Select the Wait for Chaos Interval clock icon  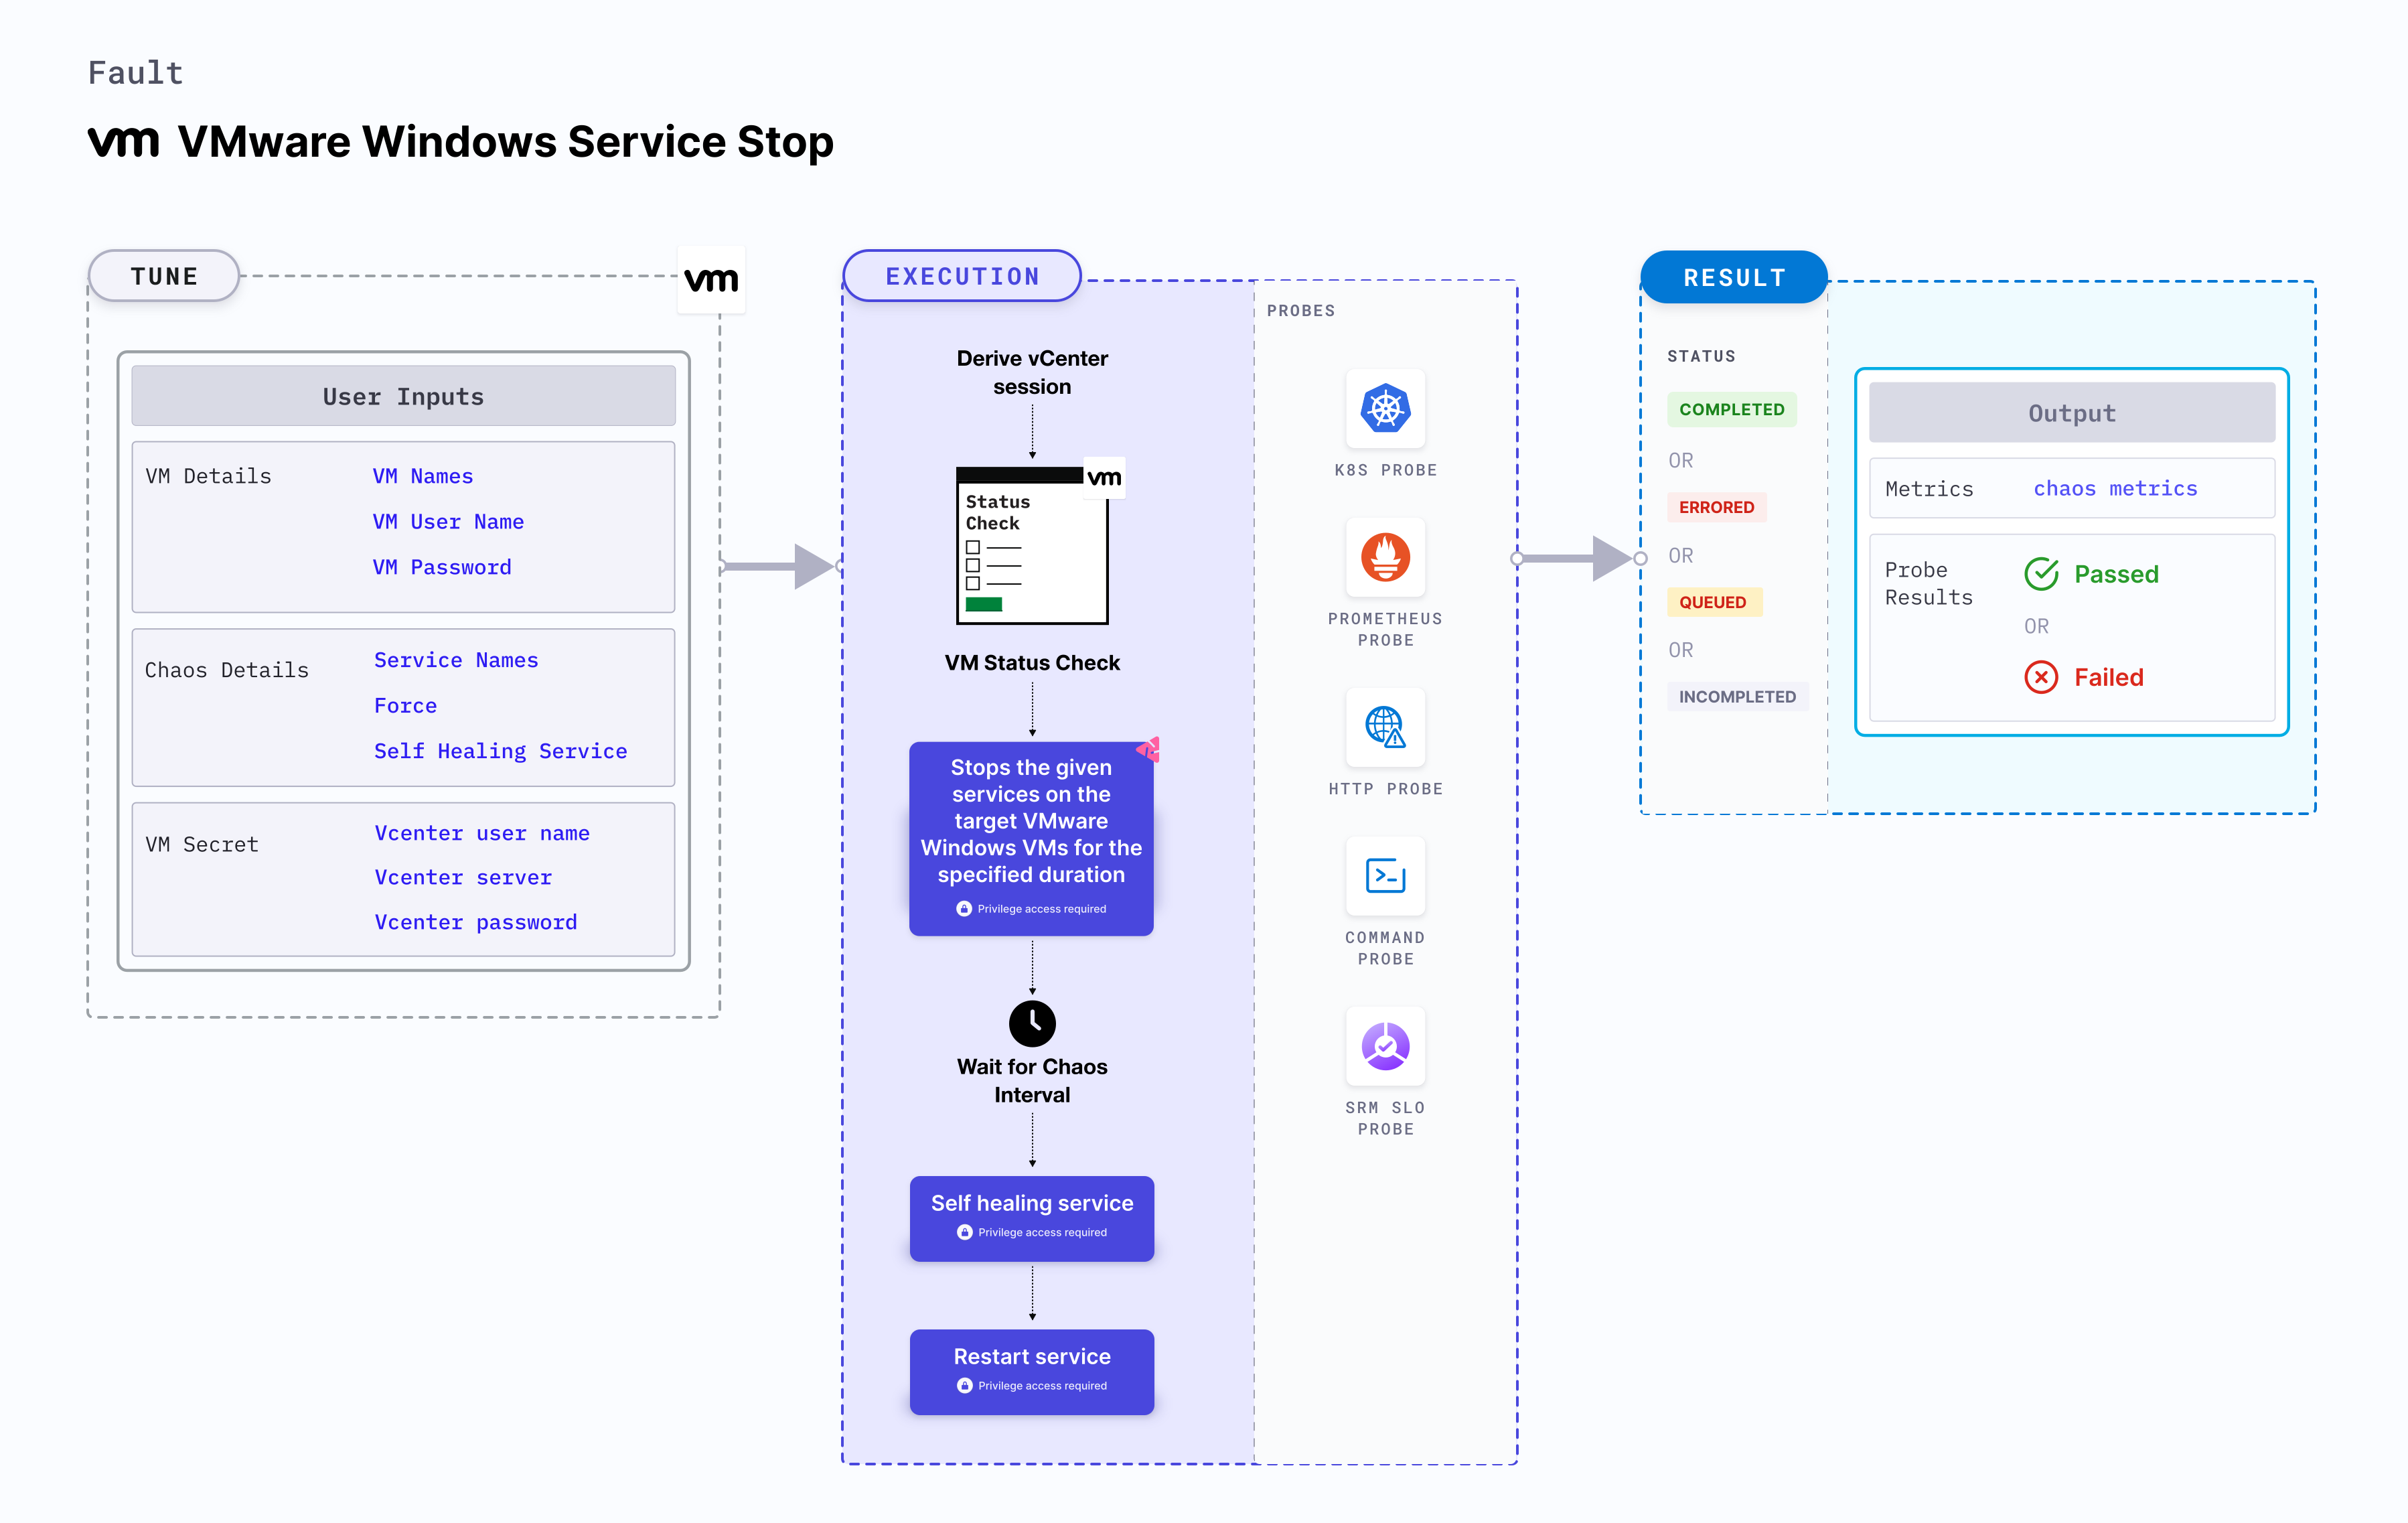point(1032,1023)
